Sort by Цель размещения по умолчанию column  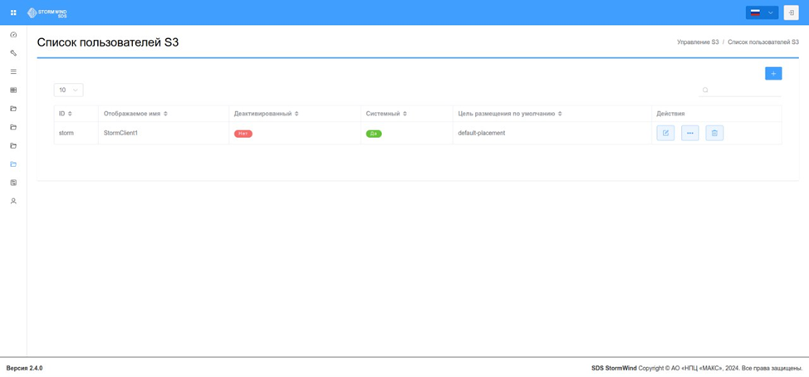pyautogui.click(x=560, y=114)
